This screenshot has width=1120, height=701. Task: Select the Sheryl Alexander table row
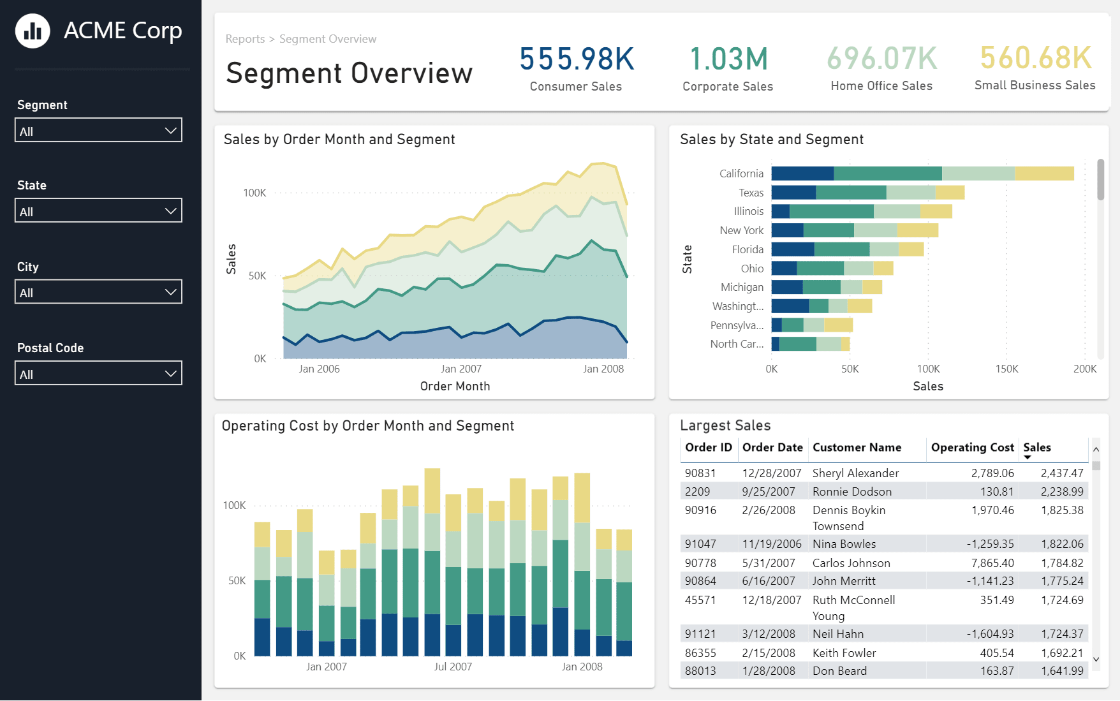point(855,473)
